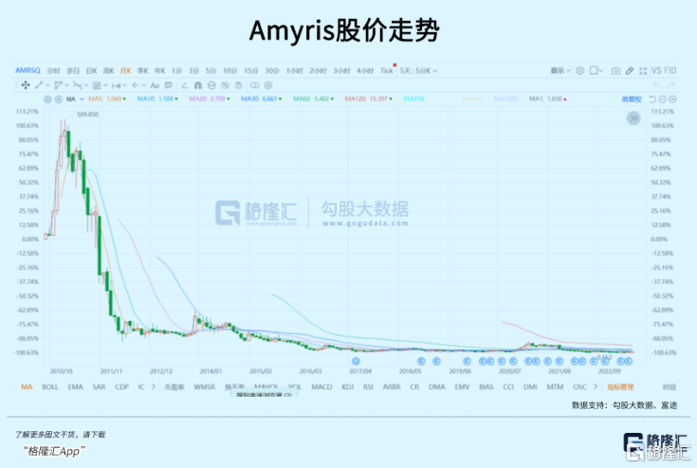Expand the 显示 display dropdown

(x=560, y=71)
